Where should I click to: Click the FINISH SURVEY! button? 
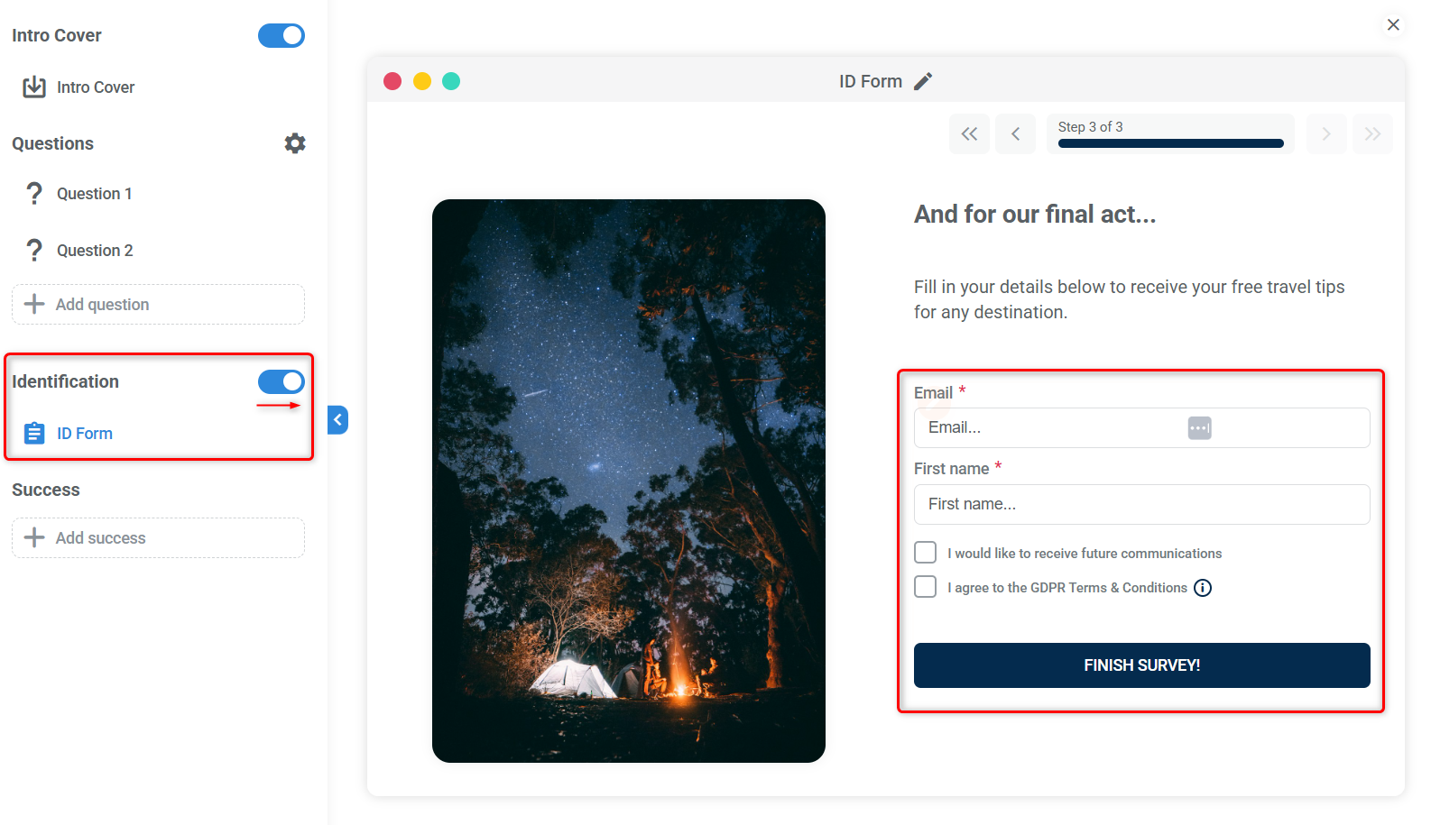(1142, 665)
